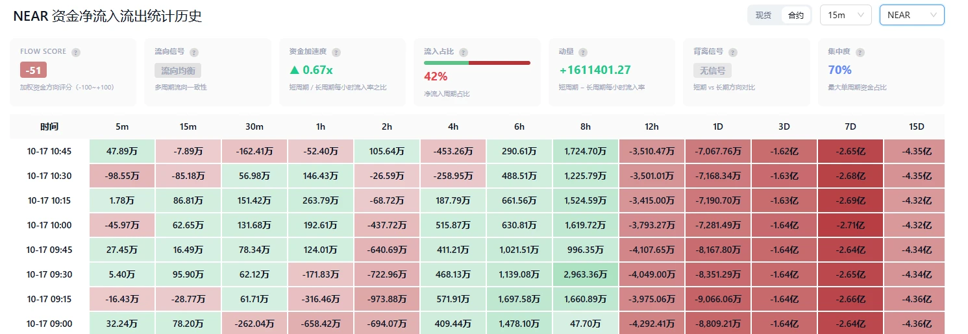Click the 流入占比 progress bar
The width and height of the screenshot is (968, 334).
477,63
